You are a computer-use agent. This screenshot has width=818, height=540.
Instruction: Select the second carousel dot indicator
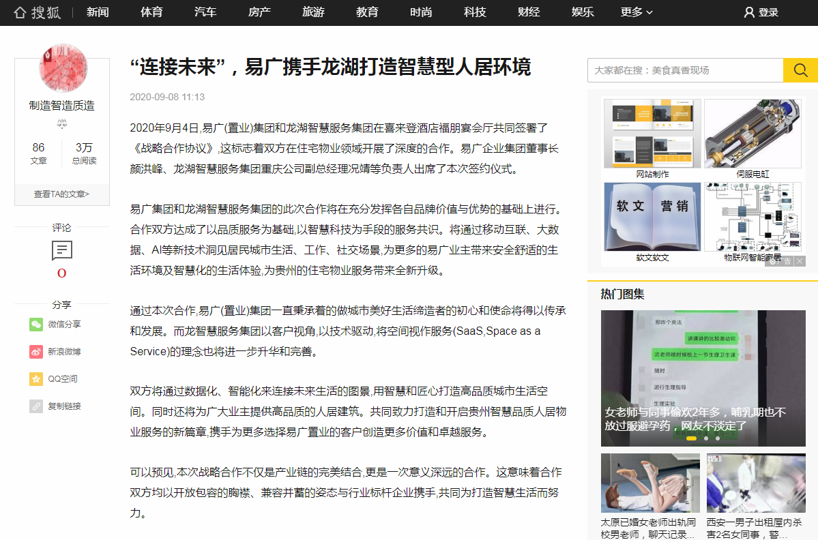[x=706, y=439]
